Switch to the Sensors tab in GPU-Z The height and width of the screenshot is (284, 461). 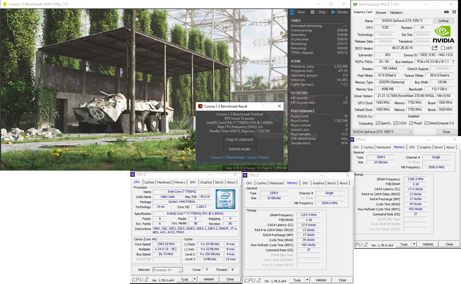pyautogui.click(x=381, y=13)
